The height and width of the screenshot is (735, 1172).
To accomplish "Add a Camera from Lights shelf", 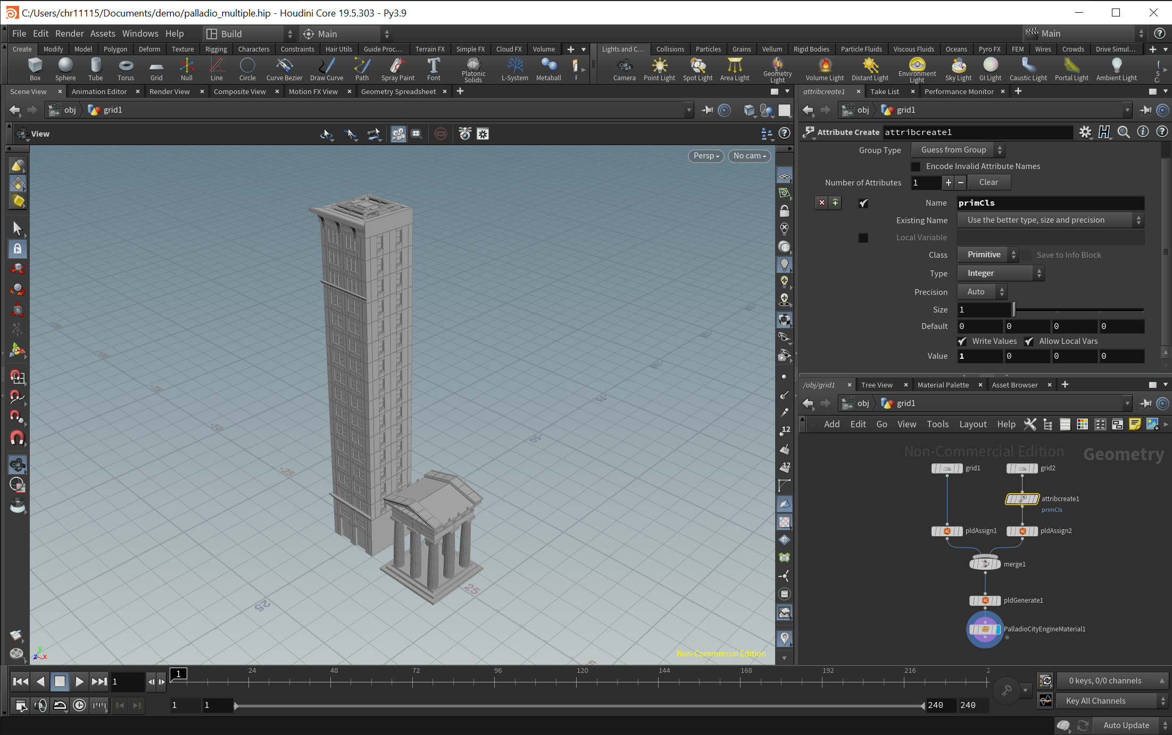I will pyautogui.click(x=624, y=69).
